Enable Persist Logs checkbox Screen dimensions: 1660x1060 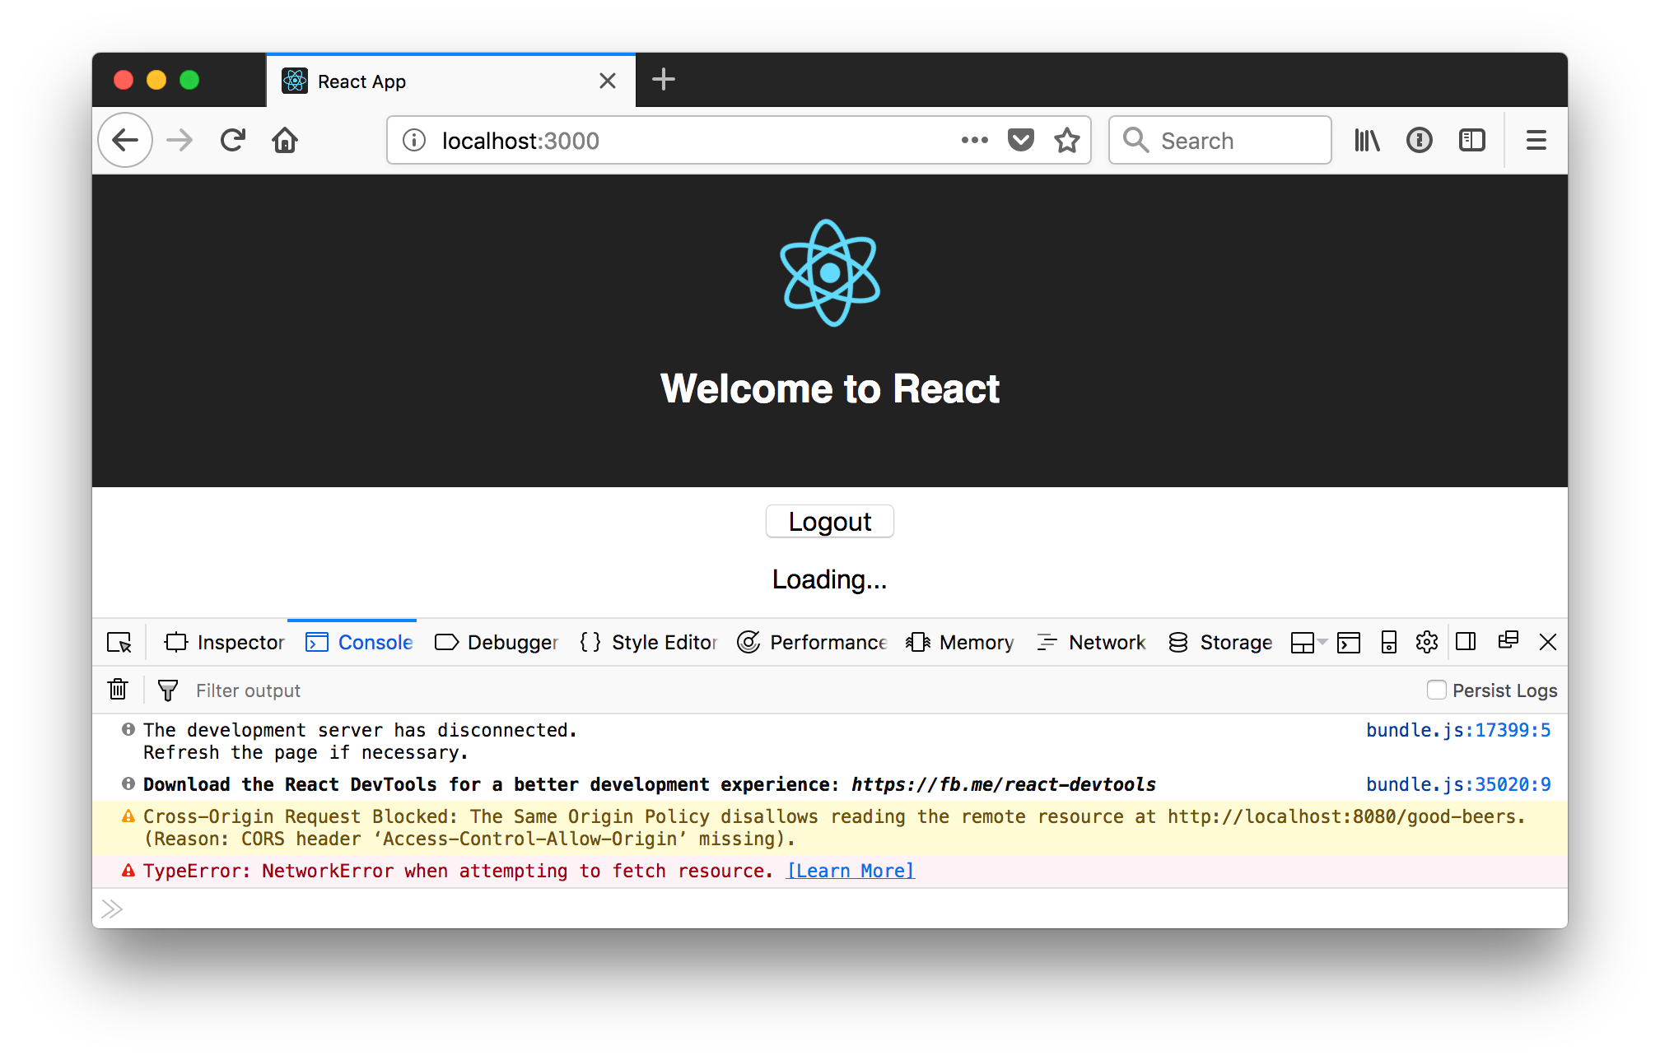pyautogui.click(x=1435, y=690)
